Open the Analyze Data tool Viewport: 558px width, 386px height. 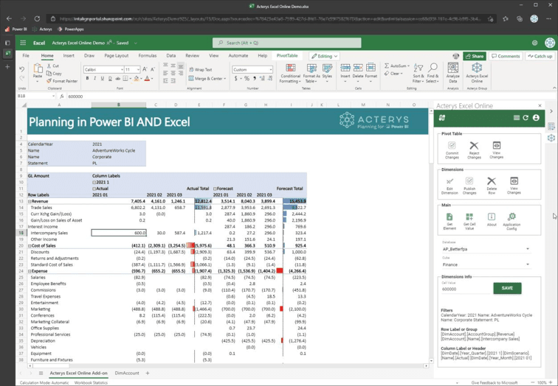[452, 71]
